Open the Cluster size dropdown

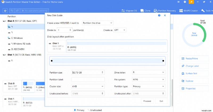(x=88, y=87)
